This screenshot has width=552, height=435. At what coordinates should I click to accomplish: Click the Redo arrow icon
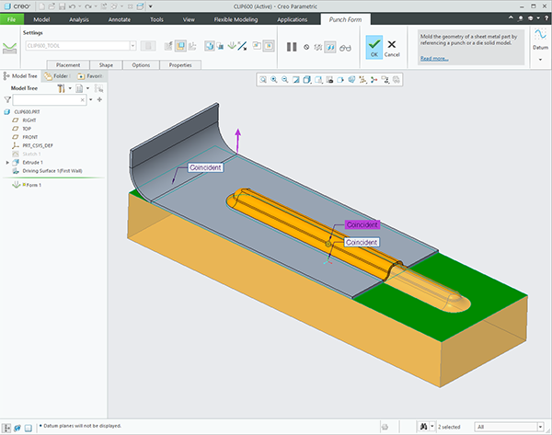[x=88, y=6]
